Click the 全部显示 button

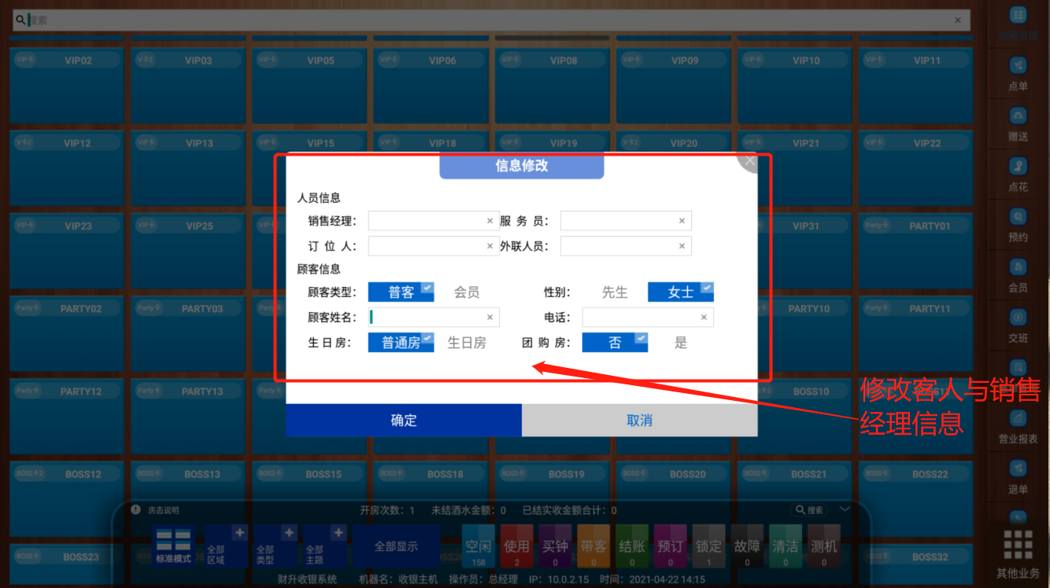pyautogui.click(x=396, y=546)
